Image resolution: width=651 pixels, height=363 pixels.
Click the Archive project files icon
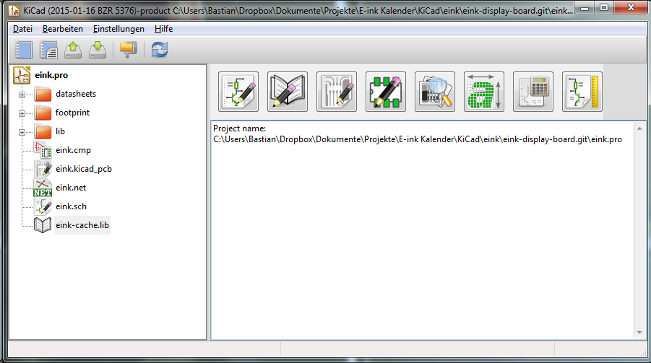[x=128, y=51]
